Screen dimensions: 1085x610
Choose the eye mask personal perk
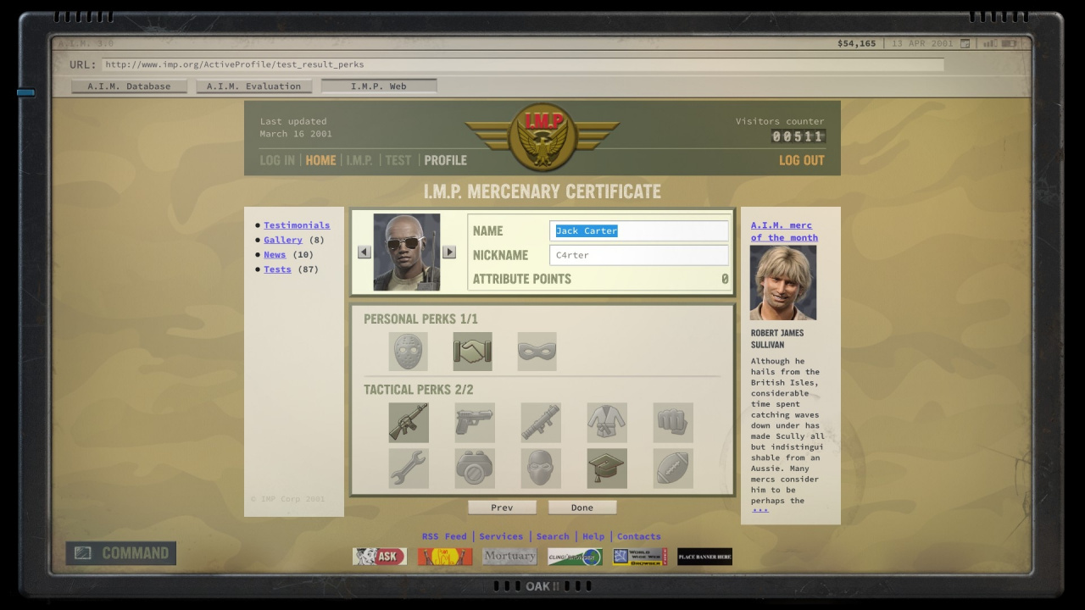pyautogui.click(x=537, y=352)
